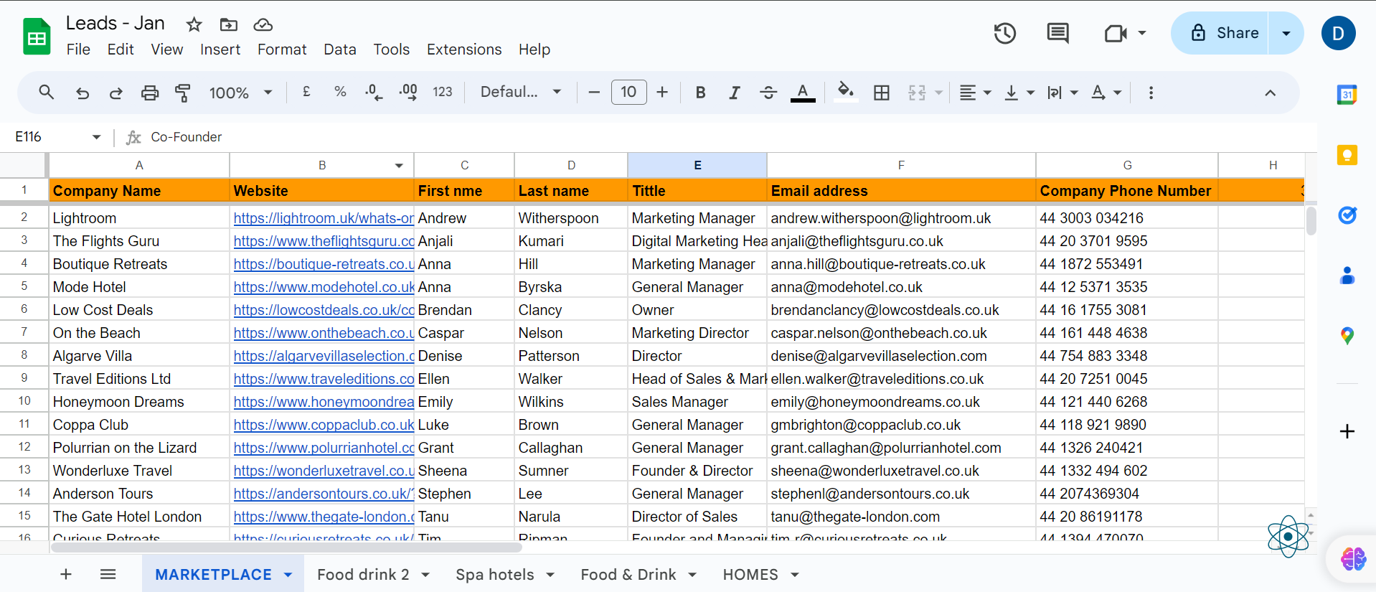This screenshot has width=1376, height=592.
Task: Open the File menu
Action: coord(78,50)
